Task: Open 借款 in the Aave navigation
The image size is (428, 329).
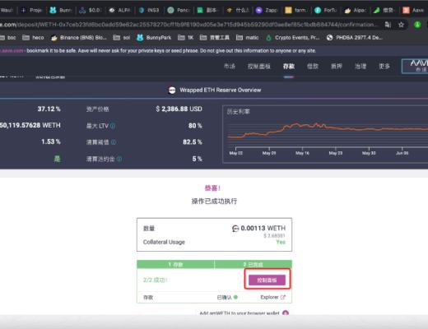Action: click(313, 67)
